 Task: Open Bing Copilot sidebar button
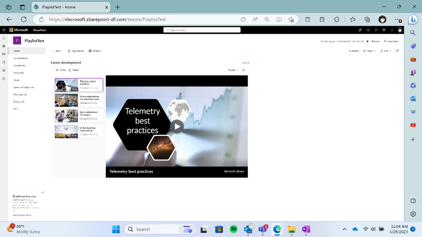click(x=413, y=19)
